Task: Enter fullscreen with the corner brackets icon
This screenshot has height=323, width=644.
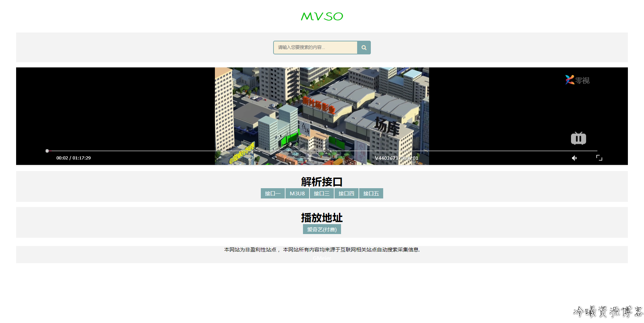Action: [x=599, y=158]
